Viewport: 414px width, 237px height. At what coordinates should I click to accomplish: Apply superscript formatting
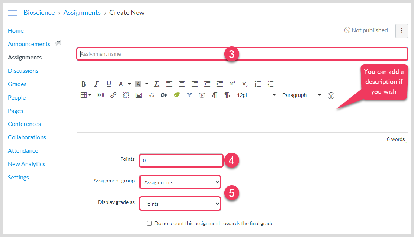[x=232, y=84]
